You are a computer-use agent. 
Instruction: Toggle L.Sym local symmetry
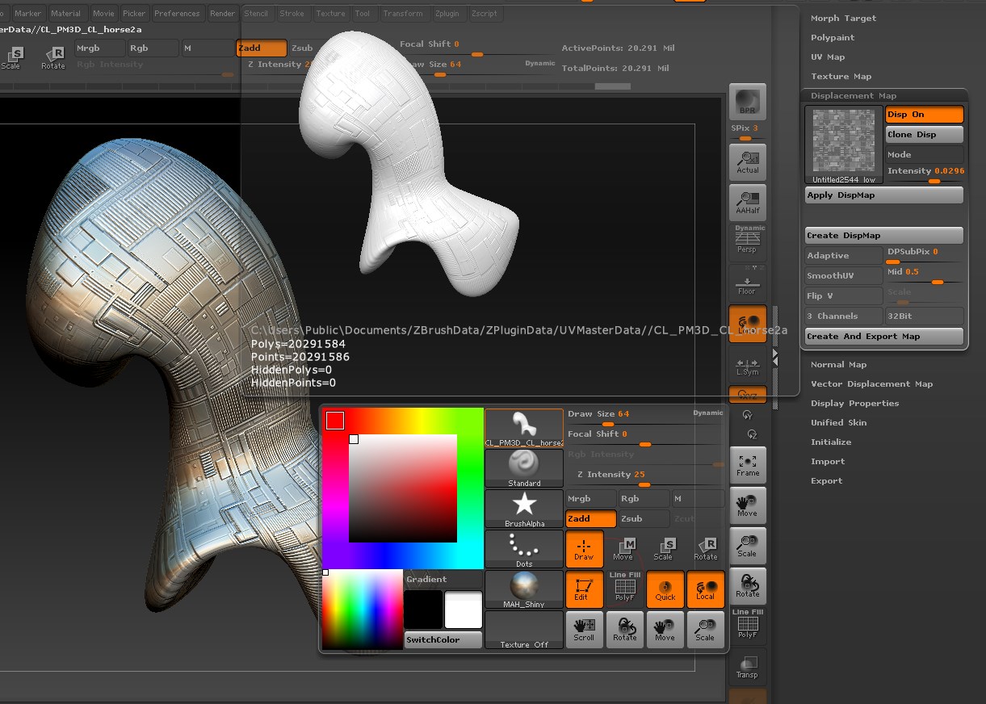747,366
